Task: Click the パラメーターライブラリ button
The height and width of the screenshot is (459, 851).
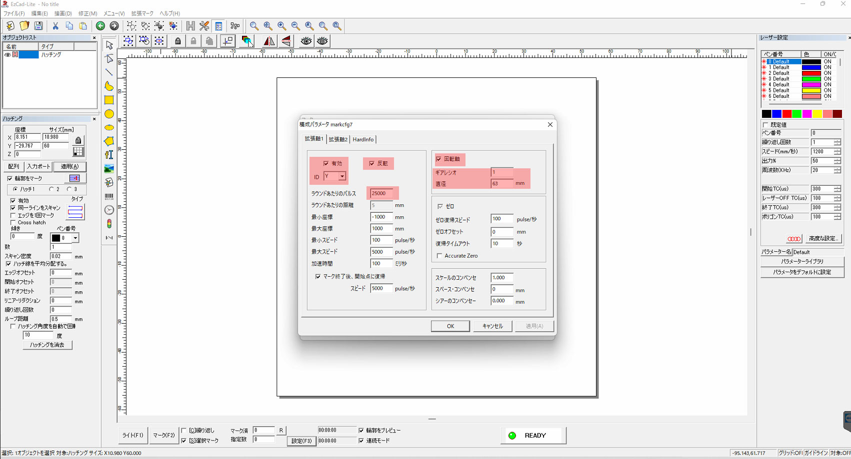Action: (x=802, y=261)
